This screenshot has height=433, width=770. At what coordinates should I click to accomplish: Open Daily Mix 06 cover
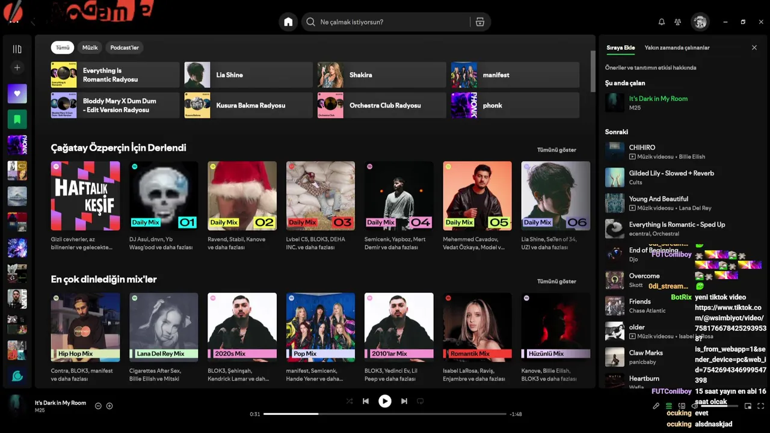556,195
